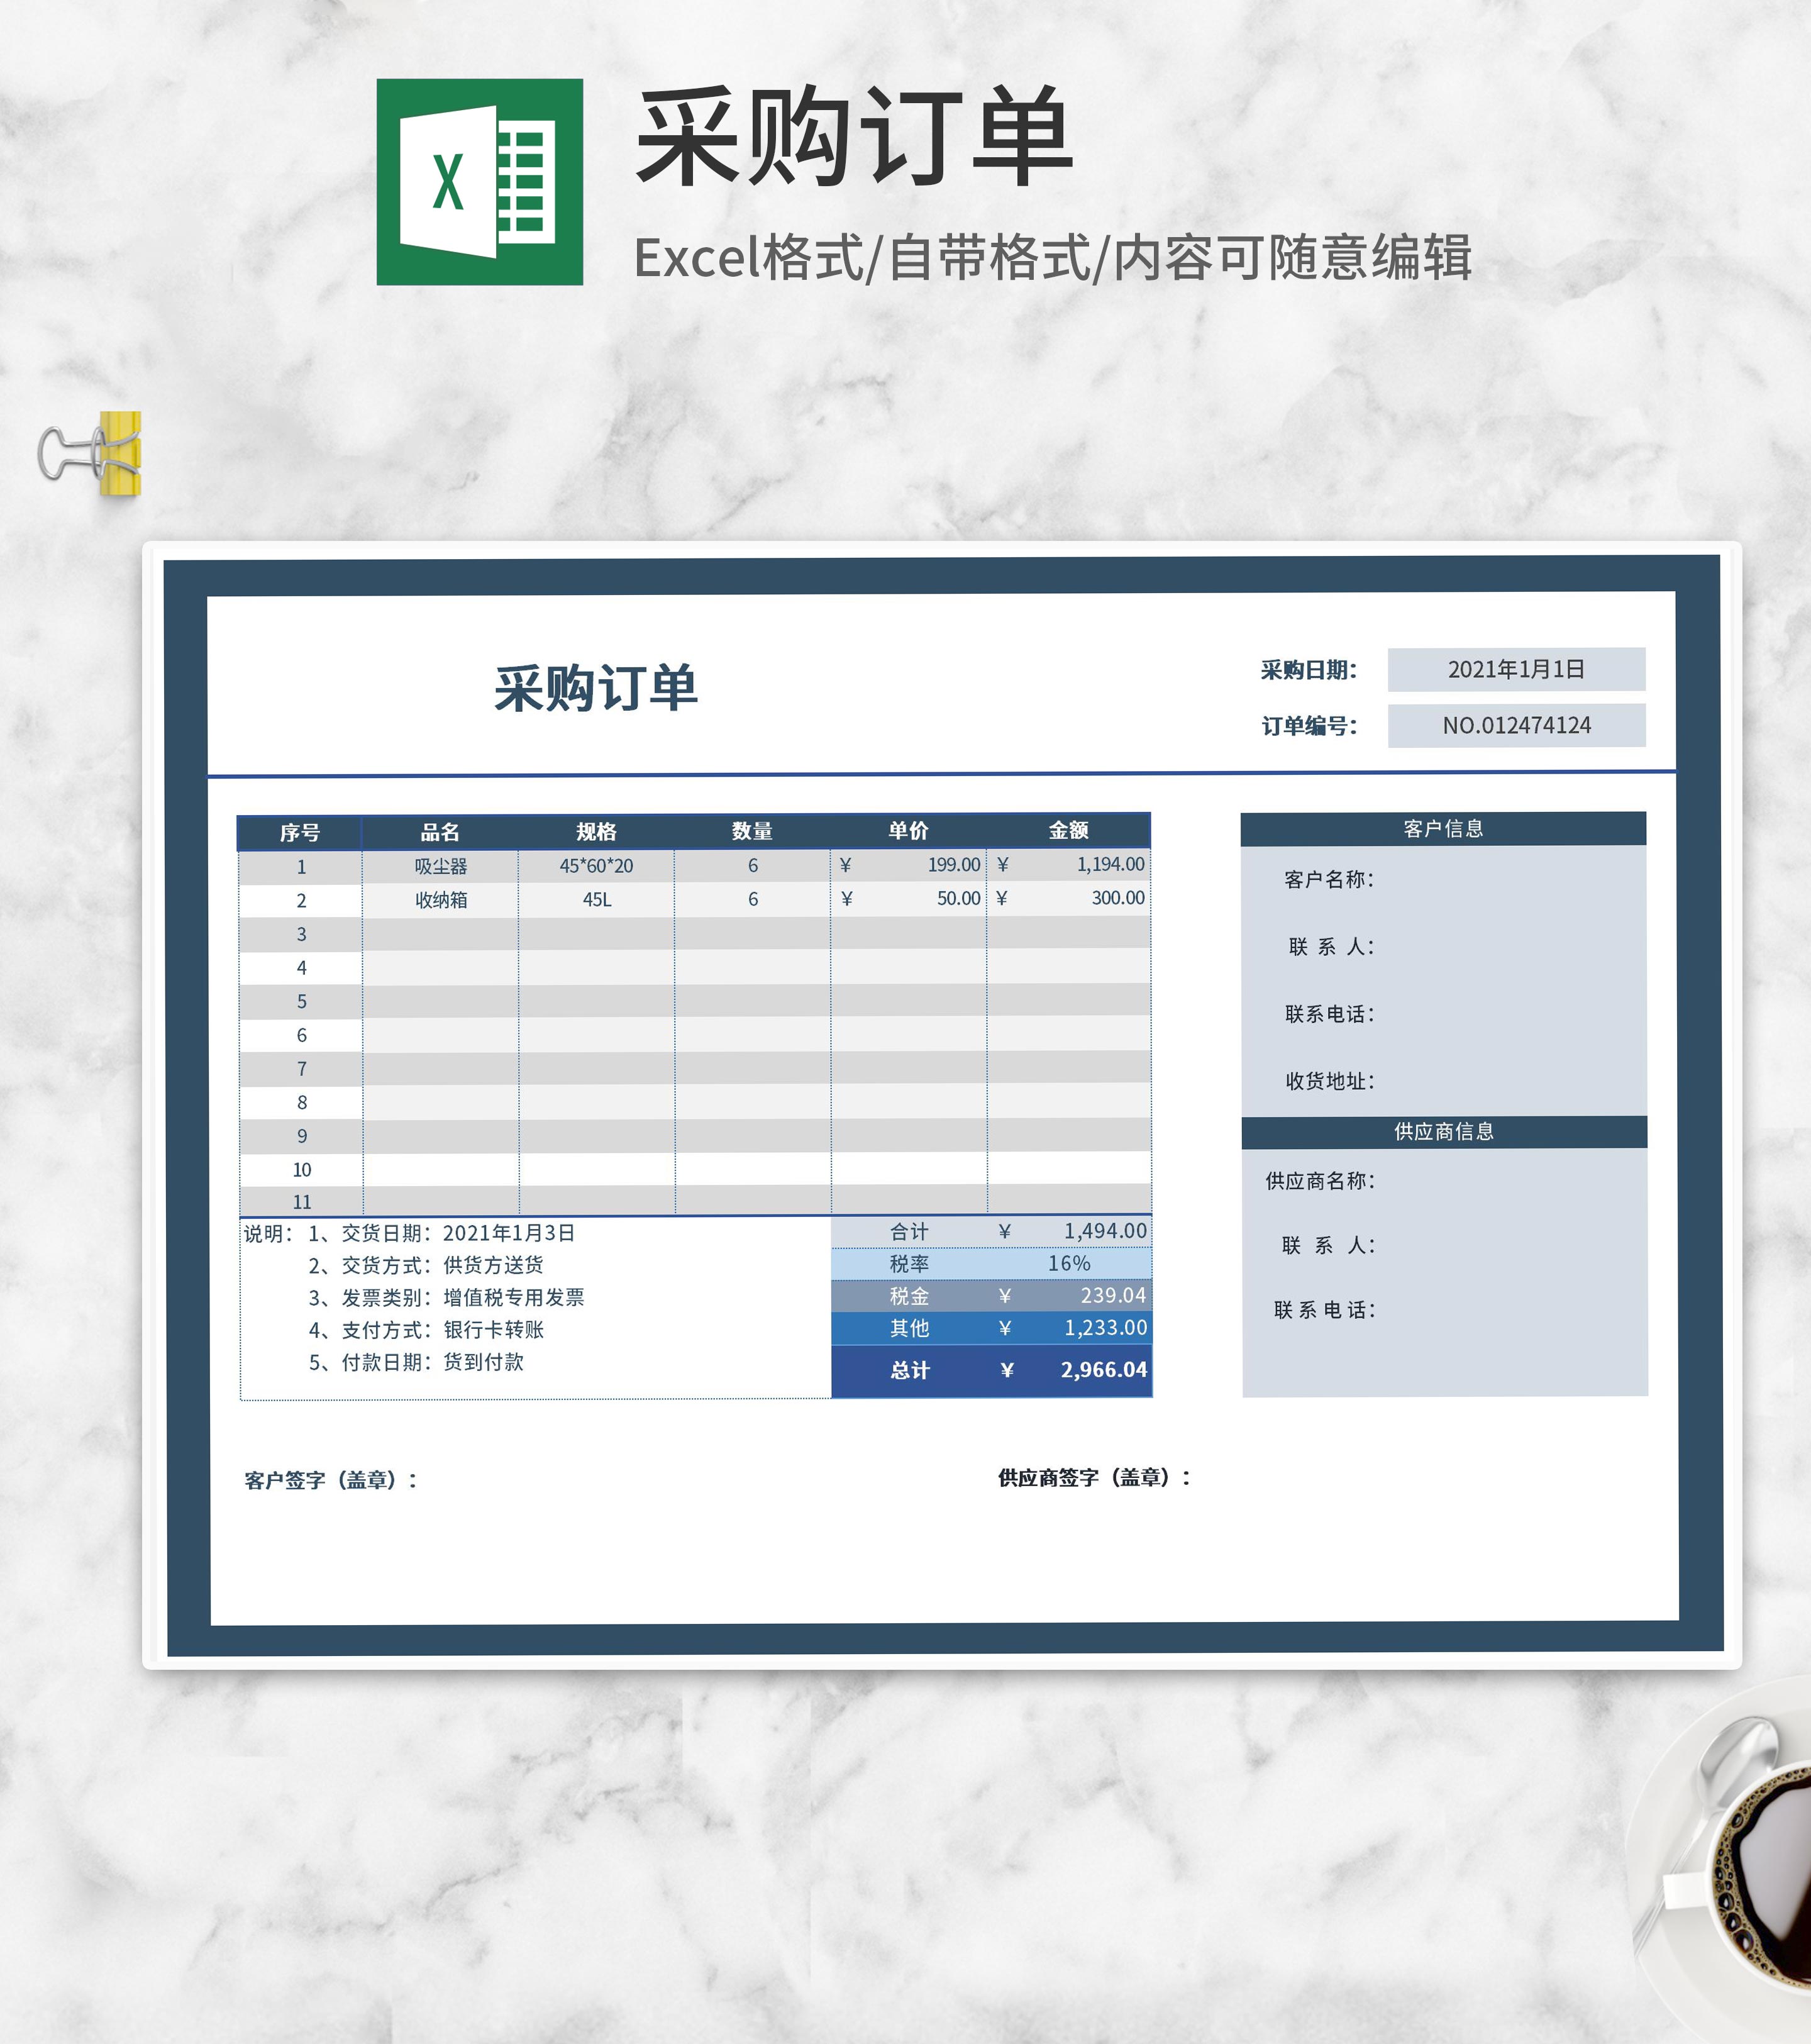The width and height of the screenshot is (1811, 2044).
Task: Select the 吸尘器 product name cell
Action: [437, 866]
